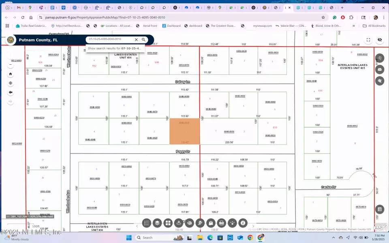Open the legend list widget

[x=147, y=223]
